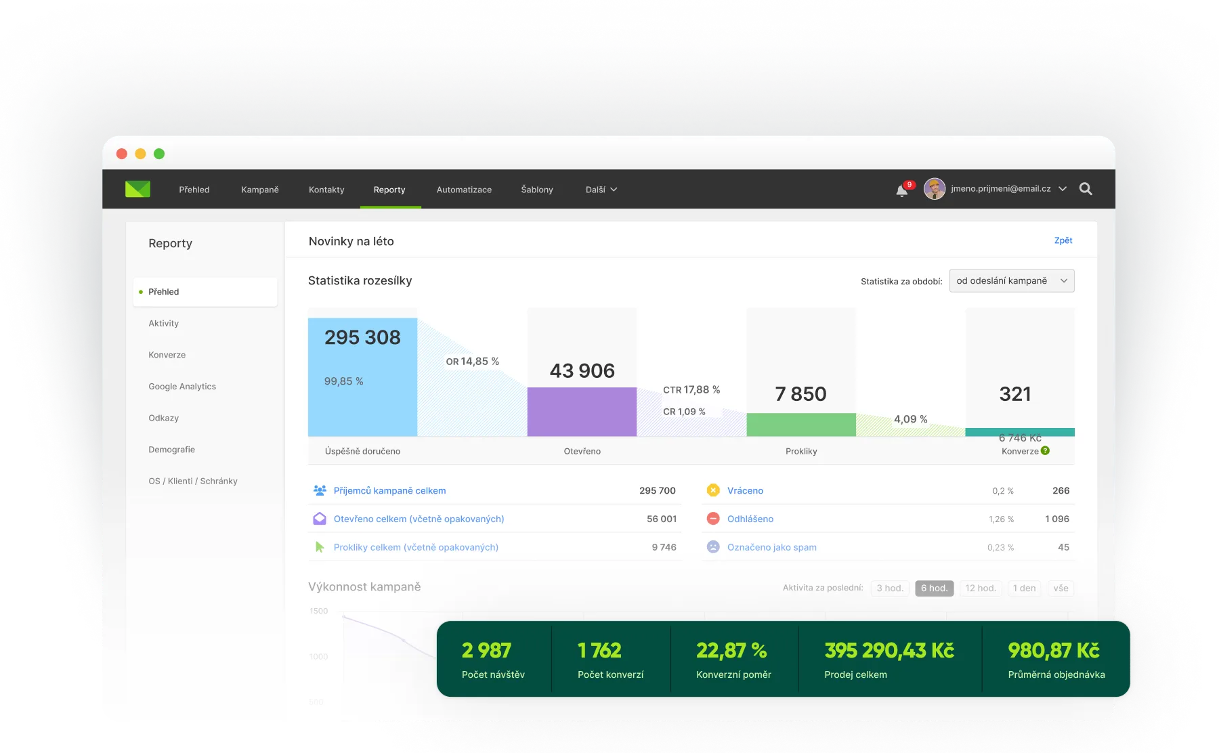This screenshot has height=753, width=1219.
Task: Click the green clicks funnel bar
Action: 801,425
